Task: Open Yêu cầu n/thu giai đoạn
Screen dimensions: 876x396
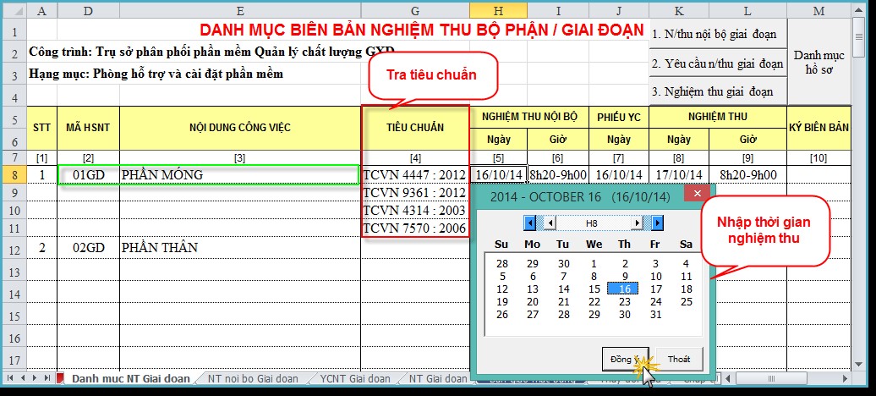Action: [x=717, y=63]
